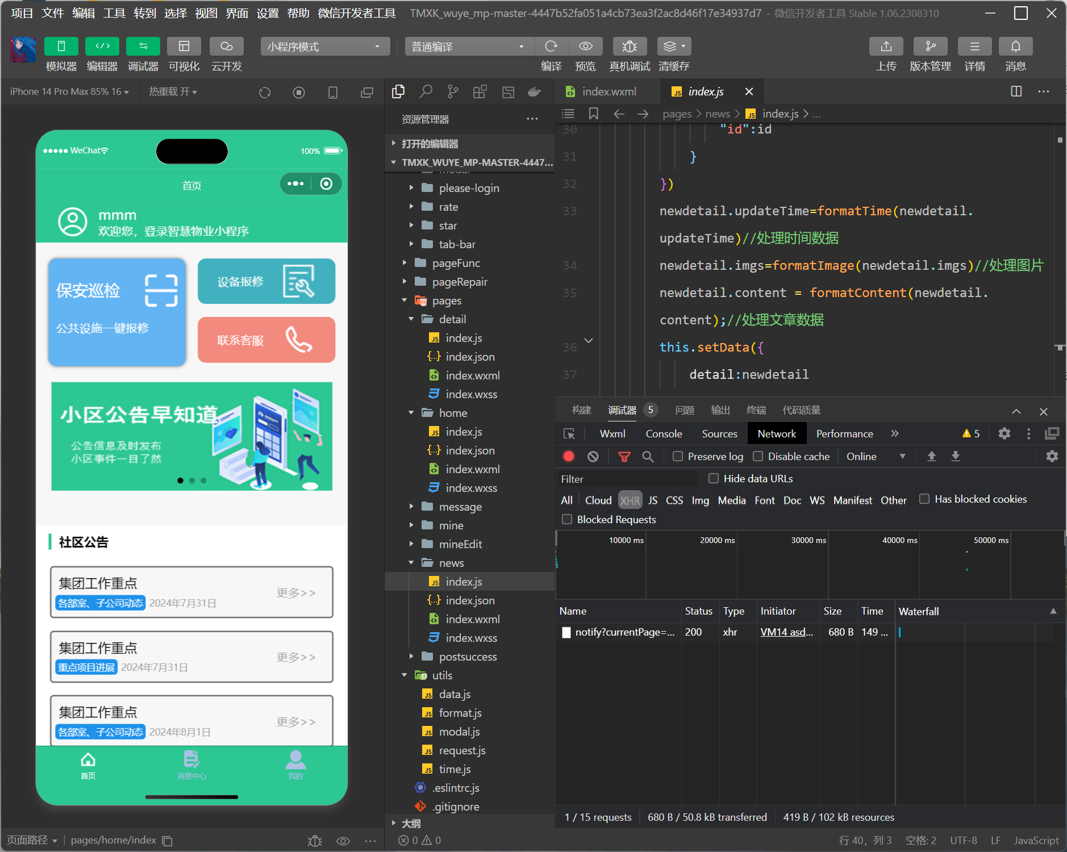Screen dimensions: 1067x852
Task: Open search icon in the sidebar
Action: (x=426, y=91)
